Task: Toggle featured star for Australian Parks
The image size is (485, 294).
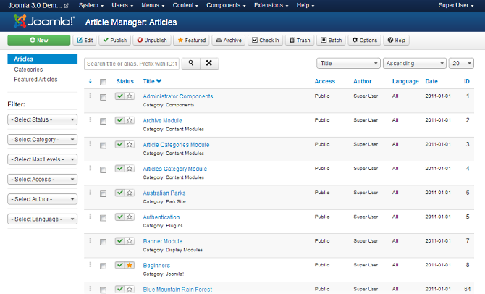Action: [130, 193]
